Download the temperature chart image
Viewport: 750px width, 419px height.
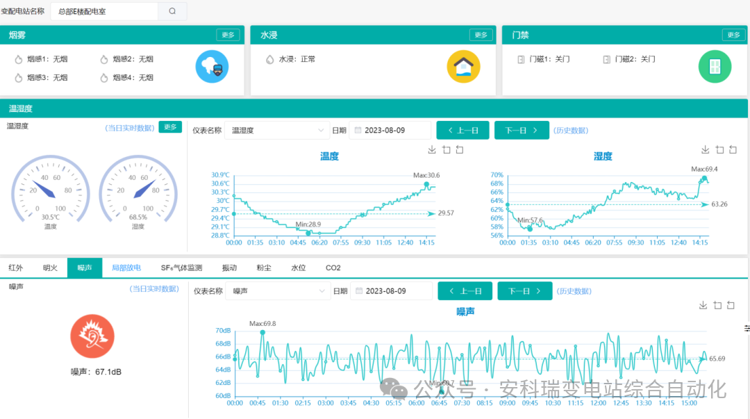click(432, 150)
